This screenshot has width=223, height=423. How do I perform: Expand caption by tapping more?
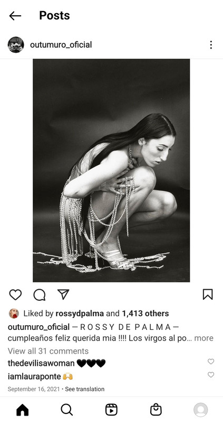(x=203, y=338)
